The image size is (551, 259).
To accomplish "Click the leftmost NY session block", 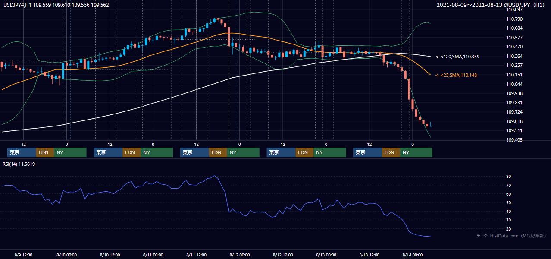I will click(70, 152).
